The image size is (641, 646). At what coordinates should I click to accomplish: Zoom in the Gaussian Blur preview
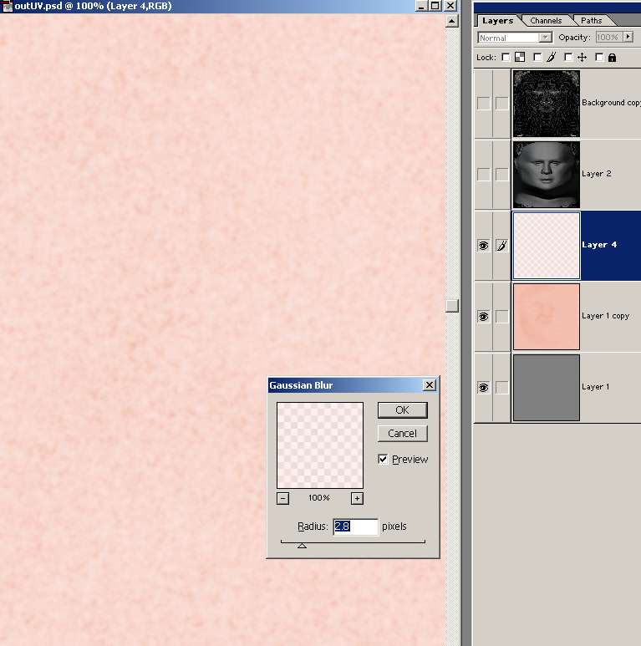click(x=357, y=499)
